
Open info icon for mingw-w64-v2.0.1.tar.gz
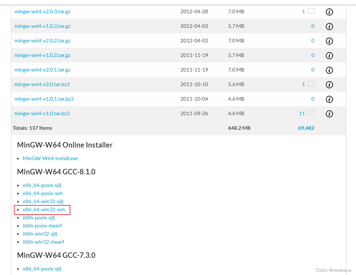click(329, 70)
